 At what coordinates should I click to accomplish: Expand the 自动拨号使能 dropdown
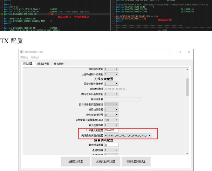111,69
